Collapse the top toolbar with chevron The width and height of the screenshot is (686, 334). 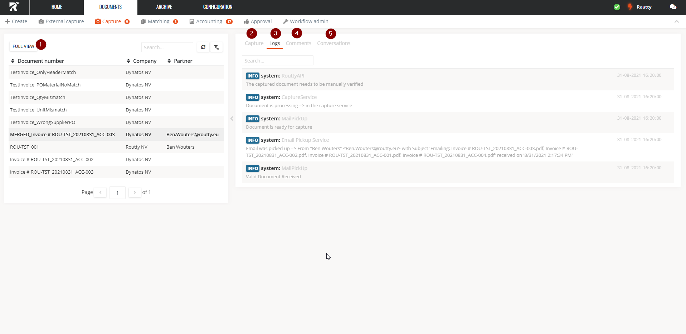coord(676,21)
